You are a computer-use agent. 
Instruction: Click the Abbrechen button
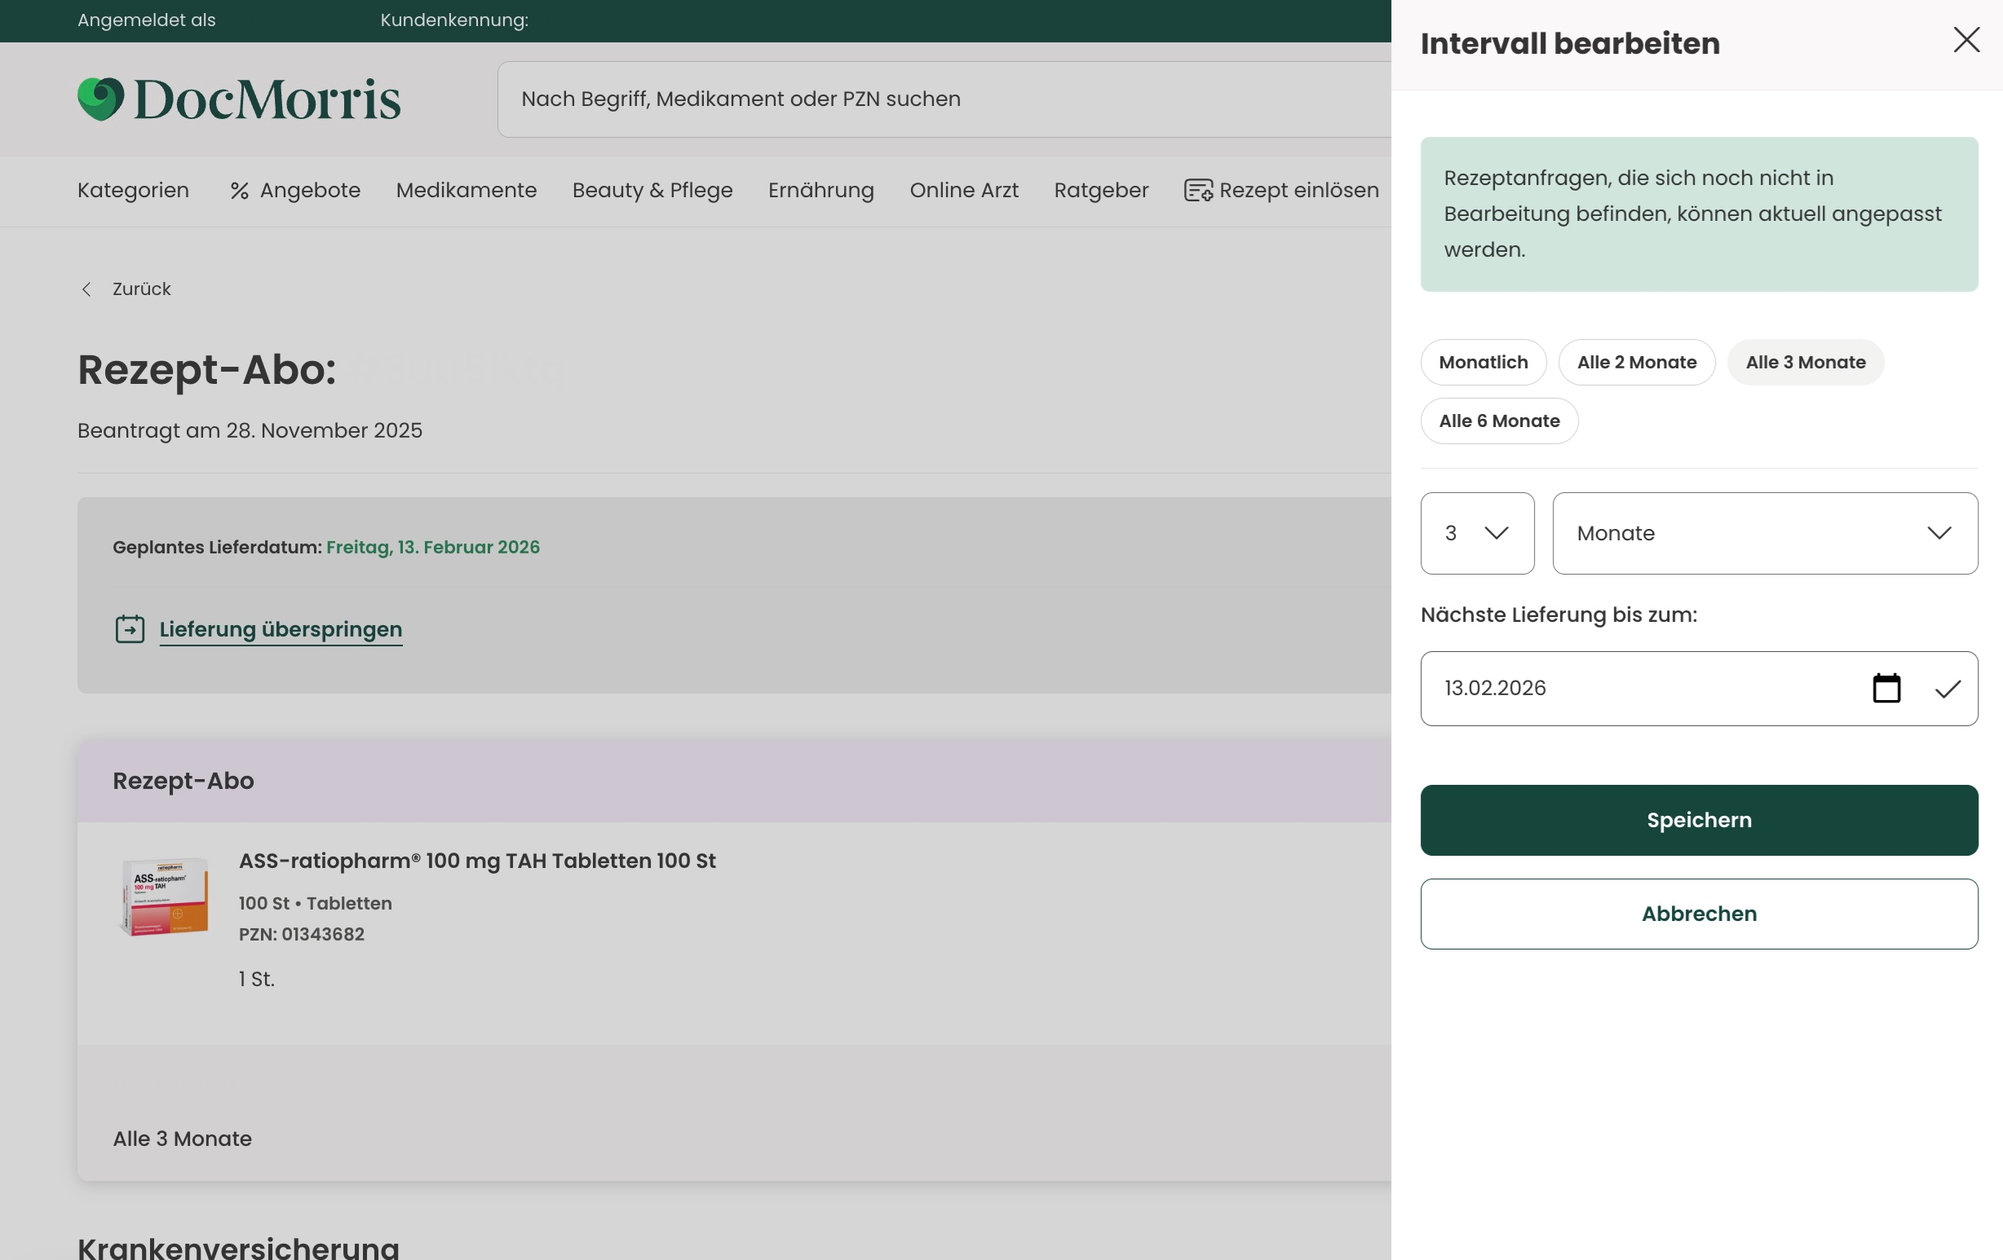[x=1699, y=914]
